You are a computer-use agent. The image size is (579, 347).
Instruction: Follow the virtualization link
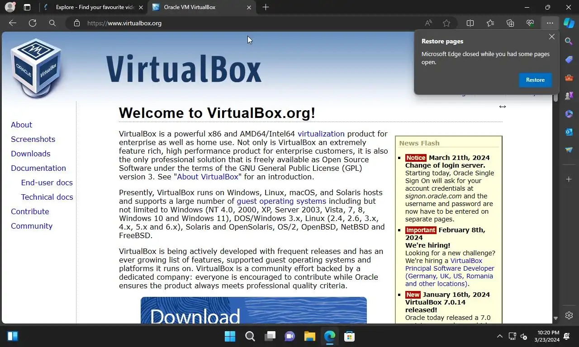pyautogui.click(x=321, y=134)
